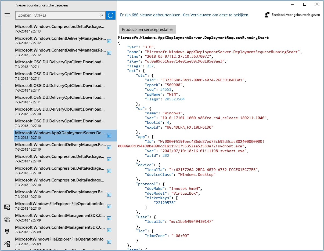This screenshot has width=324, height=251.
Task: Select FileOperationInfo event at 12:27:10
Action: pos(60,206)
